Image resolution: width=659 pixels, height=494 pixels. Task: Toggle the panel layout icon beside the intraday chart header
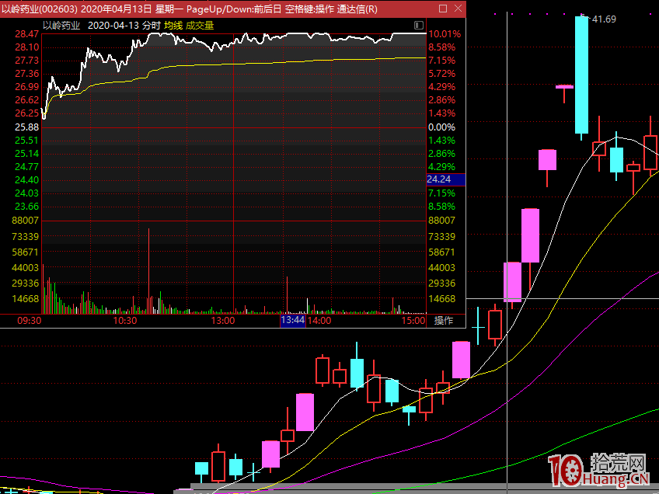click(x=420, y=25)
